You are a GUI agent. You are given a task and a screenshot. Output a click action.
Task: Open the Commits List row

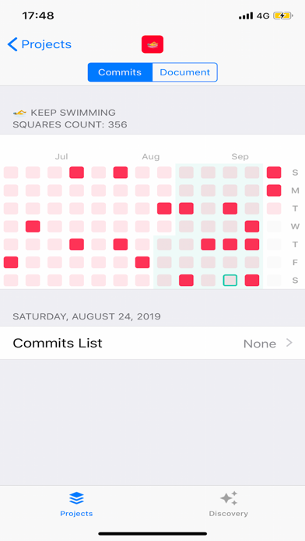tap(152, 343)
